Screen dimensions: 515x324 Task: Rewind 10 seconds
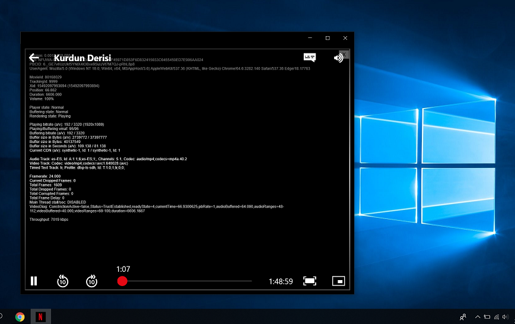[62, 281]
